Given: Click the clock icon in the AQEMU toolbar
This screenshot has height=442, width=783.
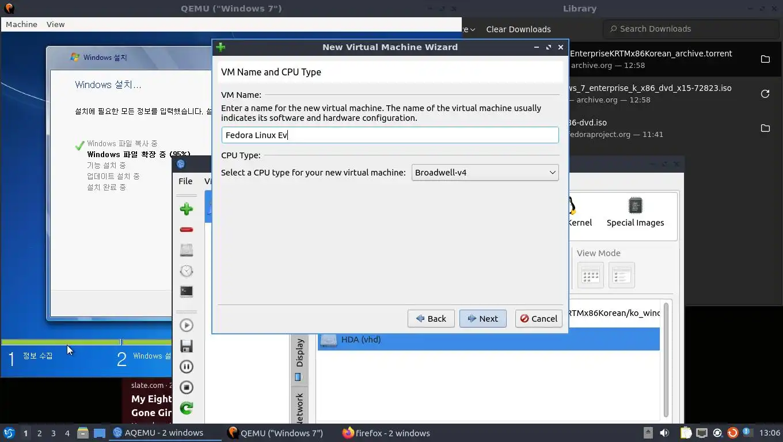Looking at the screenshot, I should click(186, 271).
